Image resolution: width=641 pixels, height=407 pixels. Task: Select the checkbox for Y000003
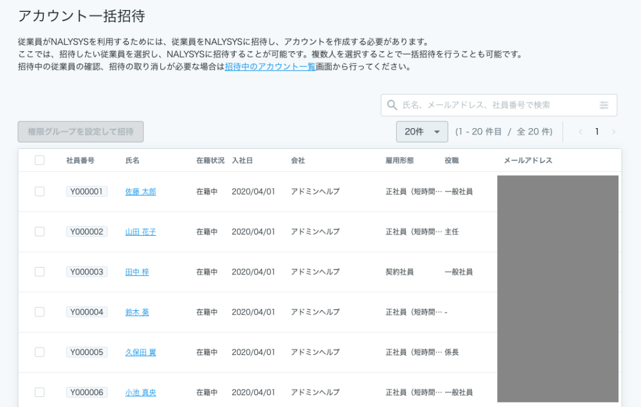point(39,272)
